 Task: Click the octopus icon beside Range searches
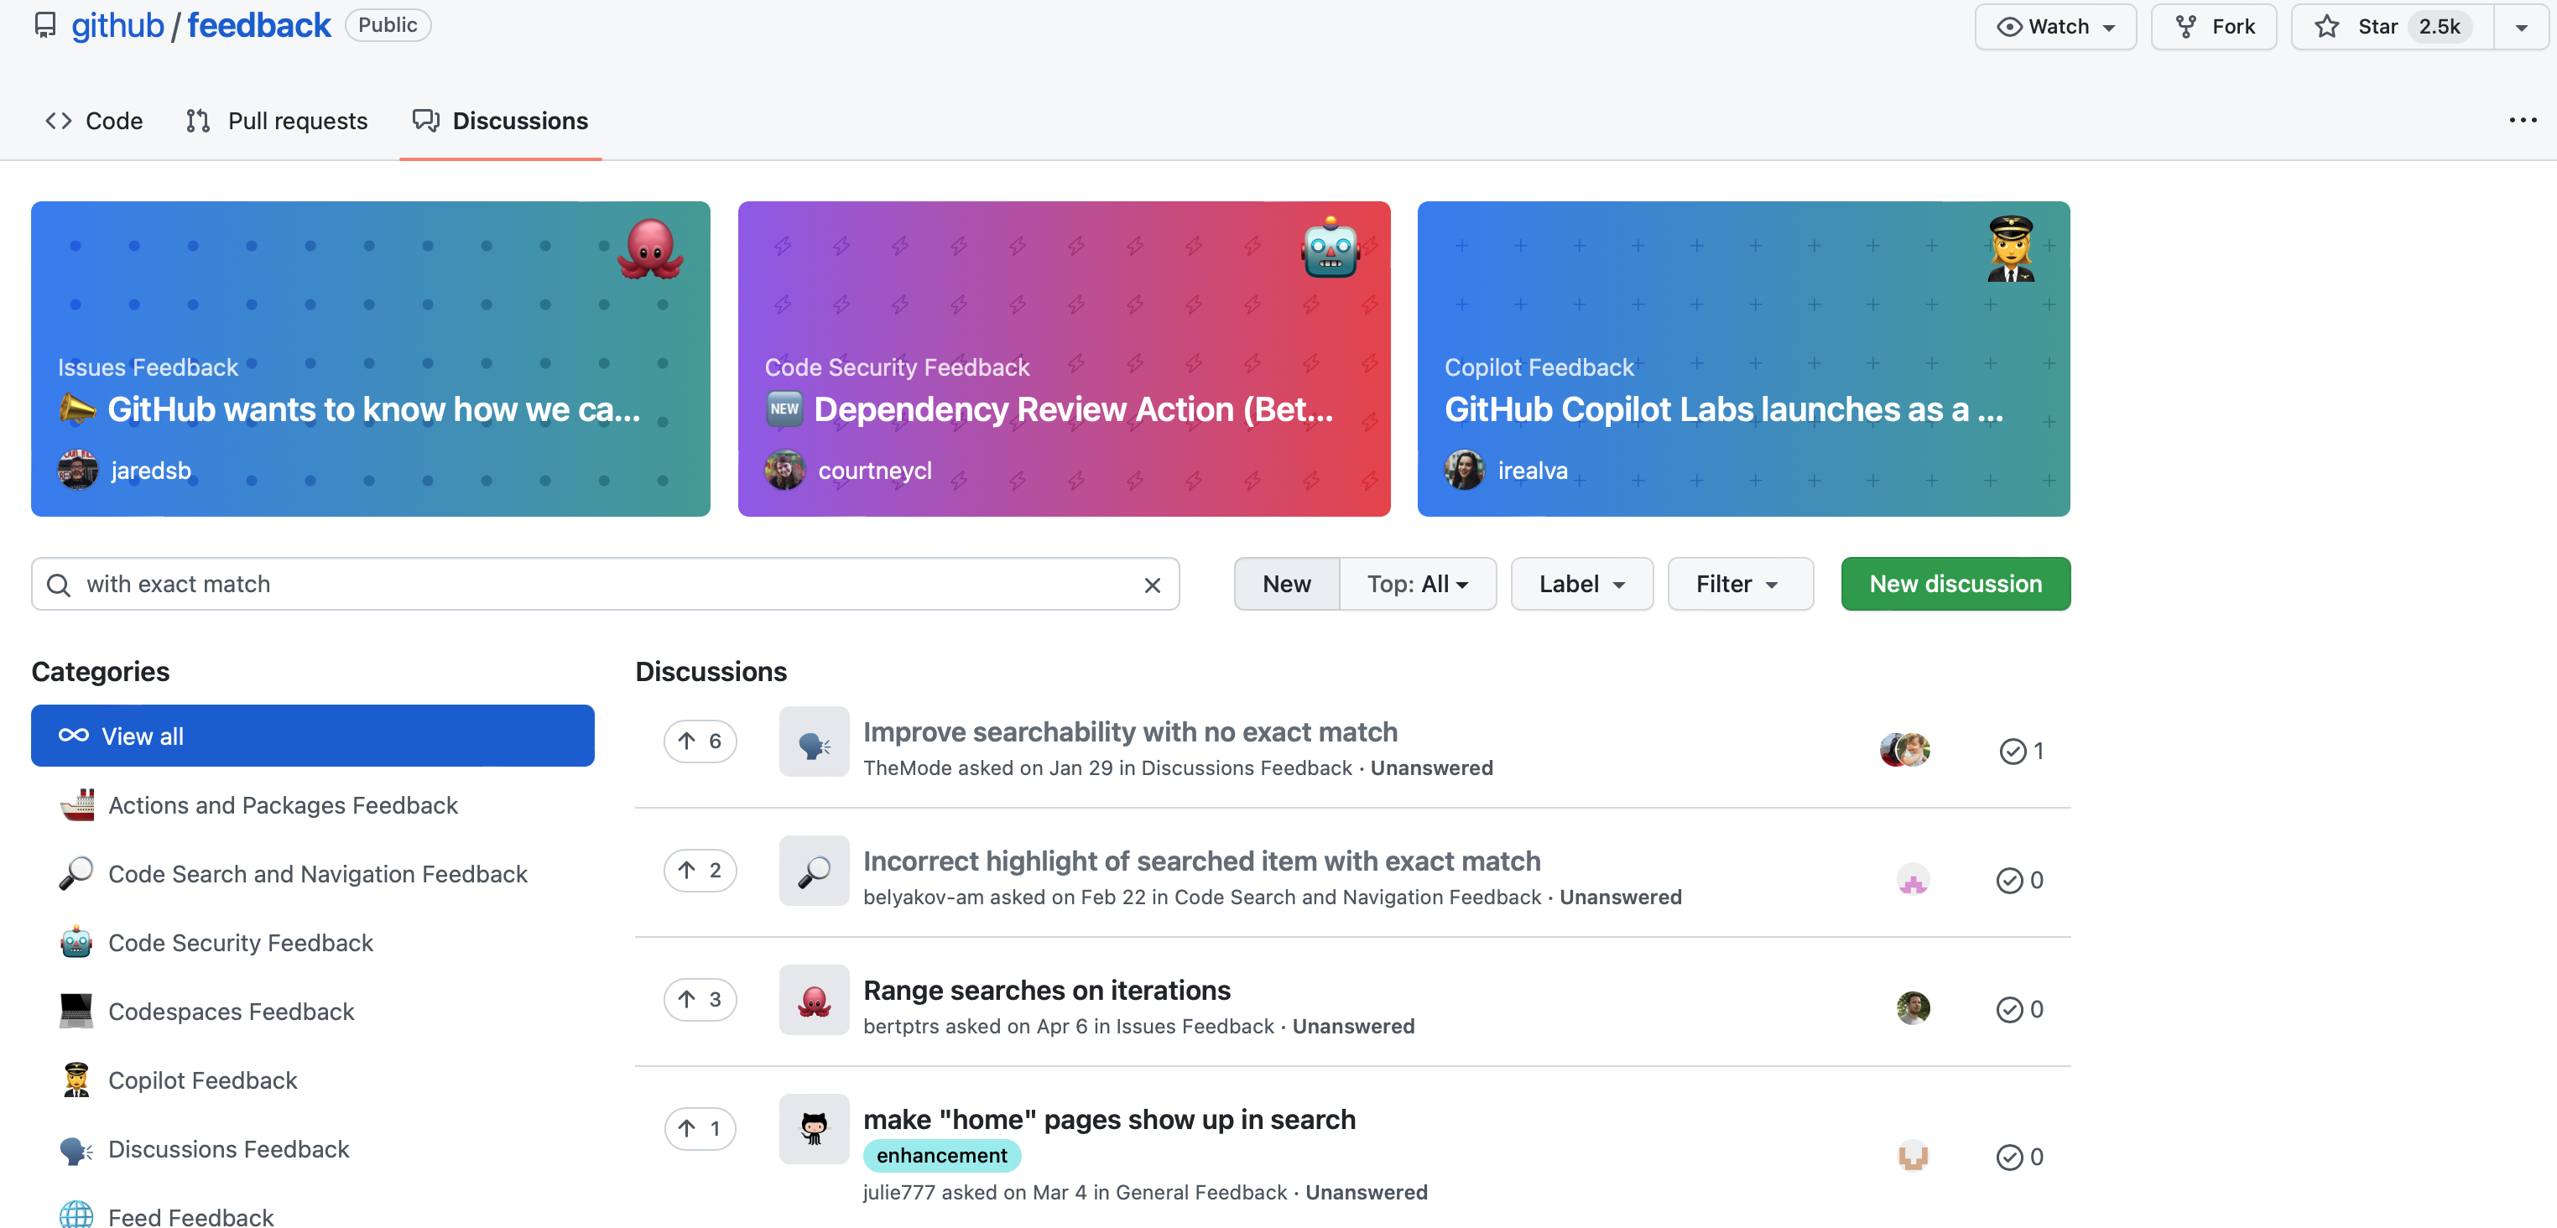[x=813, y=1000]
